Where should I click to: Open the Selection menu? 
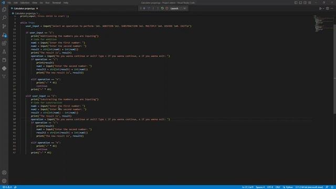tap(25, 3)
